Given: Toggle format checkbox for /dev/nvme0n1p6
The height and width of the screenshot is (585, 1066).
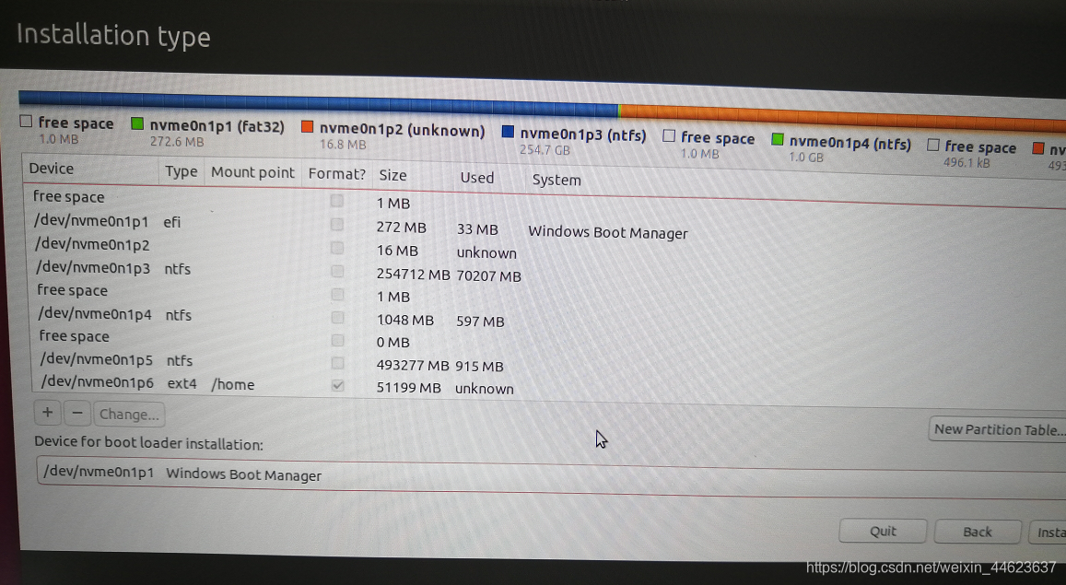Looking at the screenshot, I should 337,386.
